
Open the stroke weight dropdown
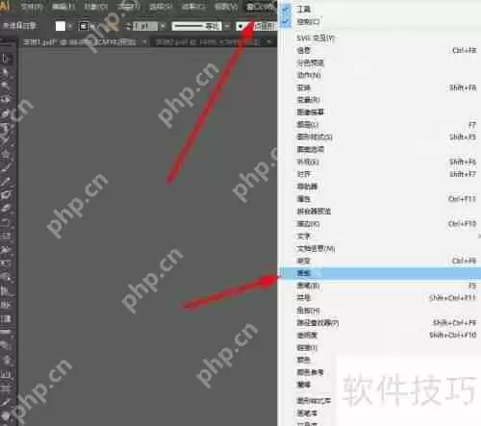163,26
